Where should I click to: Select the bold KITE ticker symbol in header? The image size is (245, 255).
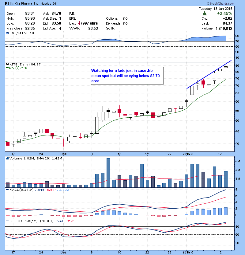pyautogui.click(x=9, y=3)
